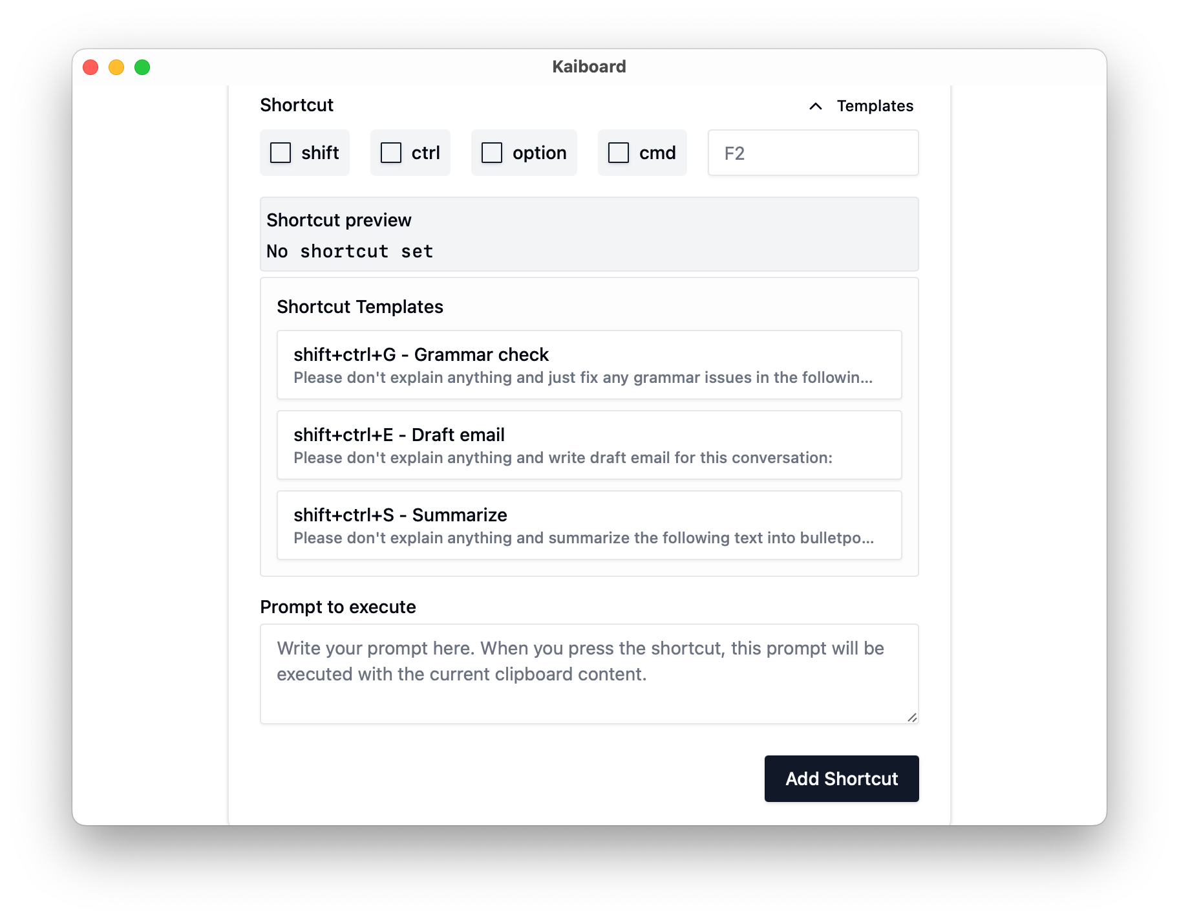Select the Grammar check template
This screenshot has width=1179, height=921.
[589, 365]
